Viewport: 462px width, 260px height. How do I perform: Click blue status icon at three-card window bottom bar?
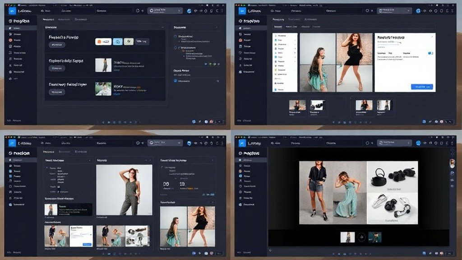tap(194, 121)
